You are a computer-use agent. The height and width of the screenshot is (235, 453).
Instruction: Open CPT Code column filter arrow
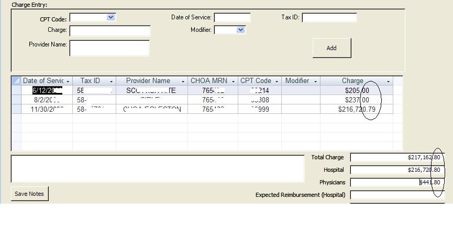pos(277,81)
